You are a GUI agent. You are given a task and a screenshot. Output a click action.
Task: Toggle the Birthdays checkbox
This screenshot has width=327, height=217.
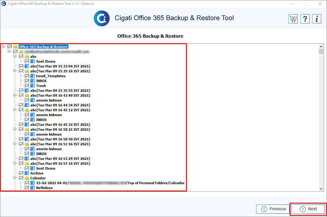point(27,188)
